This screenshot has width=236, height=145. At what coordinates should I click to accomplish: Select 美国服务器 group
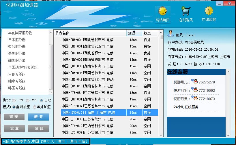click(x=17, y=54)
